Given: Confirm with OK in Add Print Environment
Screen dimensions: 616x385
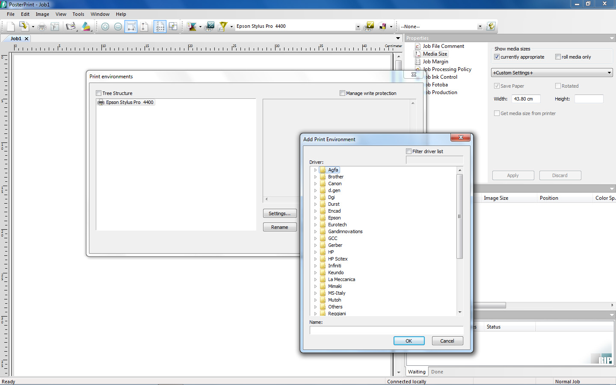Looking at the screenshot, I should tap(409, 341).
